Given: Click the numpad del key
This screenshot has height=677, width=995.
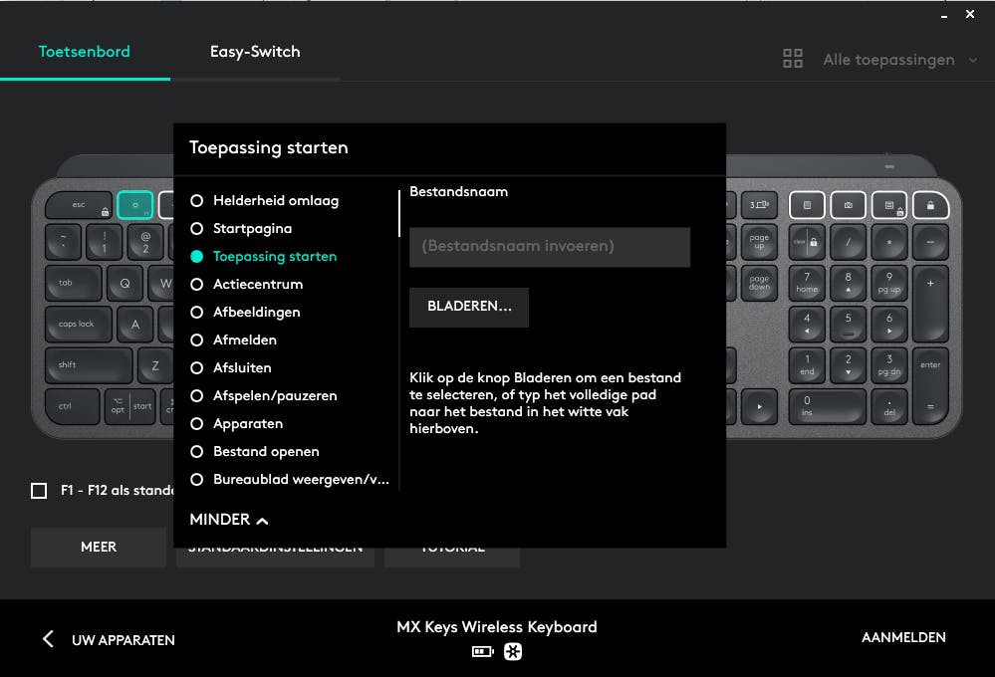Looking at the screenshot, I should coord(889,406).
